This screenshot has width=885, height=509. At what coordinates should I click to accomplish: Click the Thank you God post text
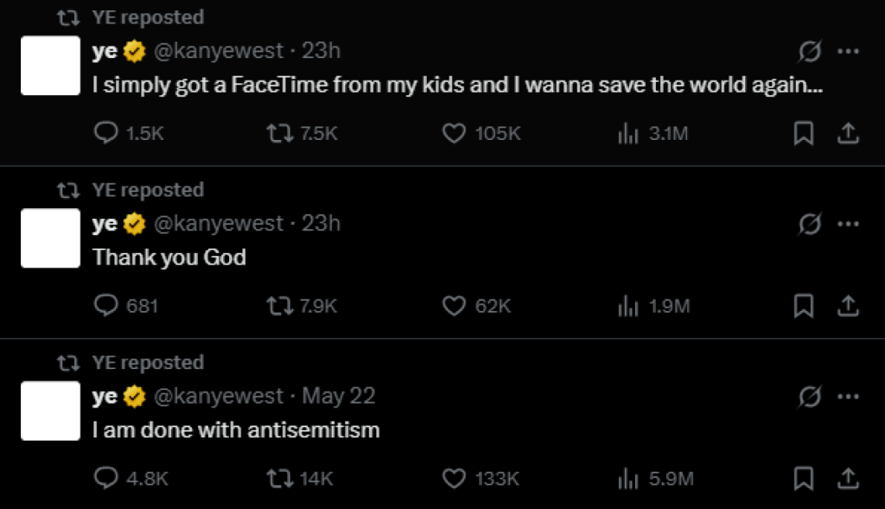(x=169, y=258)
